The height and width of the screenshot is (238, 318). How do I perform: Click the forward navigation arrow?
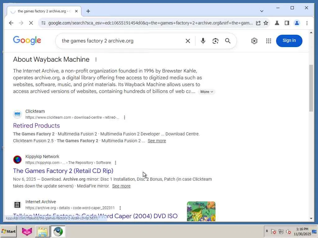point(21,23)
